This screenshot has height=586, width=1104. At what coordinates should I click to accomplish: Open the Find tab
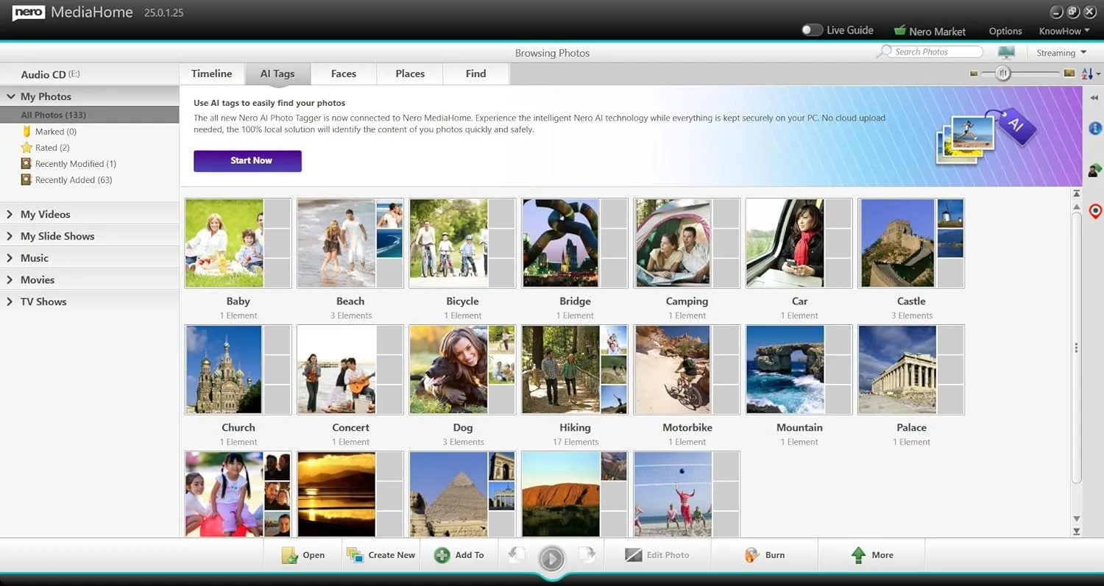click(475, 74)
